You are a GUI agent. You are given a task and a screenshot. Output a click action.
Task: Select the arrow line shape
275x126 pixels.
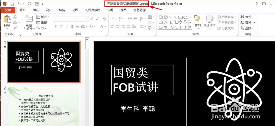tap(175, 17)
